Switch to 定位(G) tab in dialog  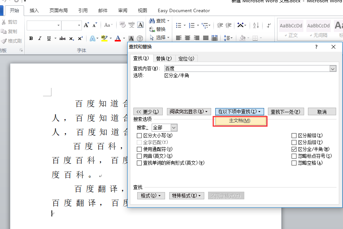(186, 59)
